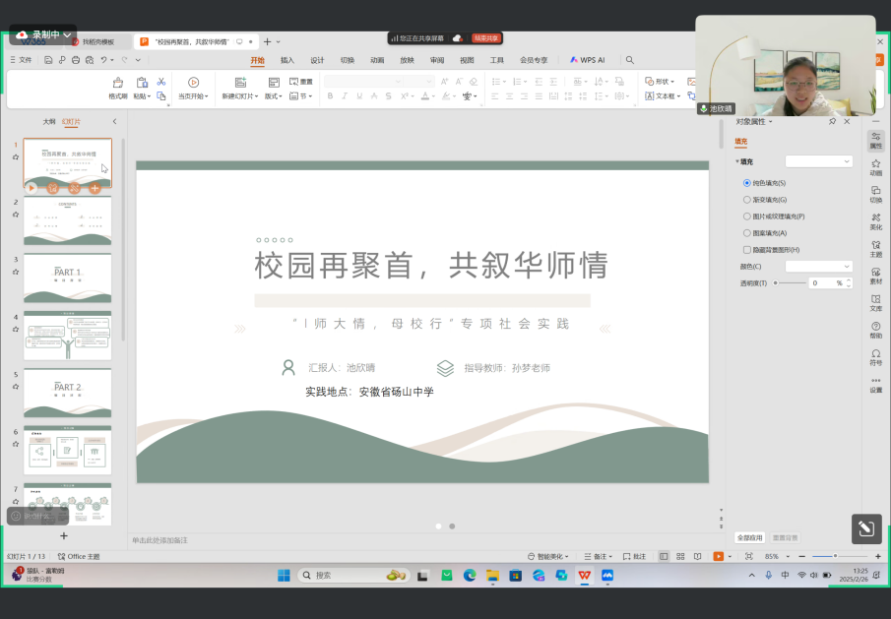Viewport: 891px width, 619px height.
Task: Enable 隐藏背景图形(H) checkbox
Action: (x=747, y=250)
